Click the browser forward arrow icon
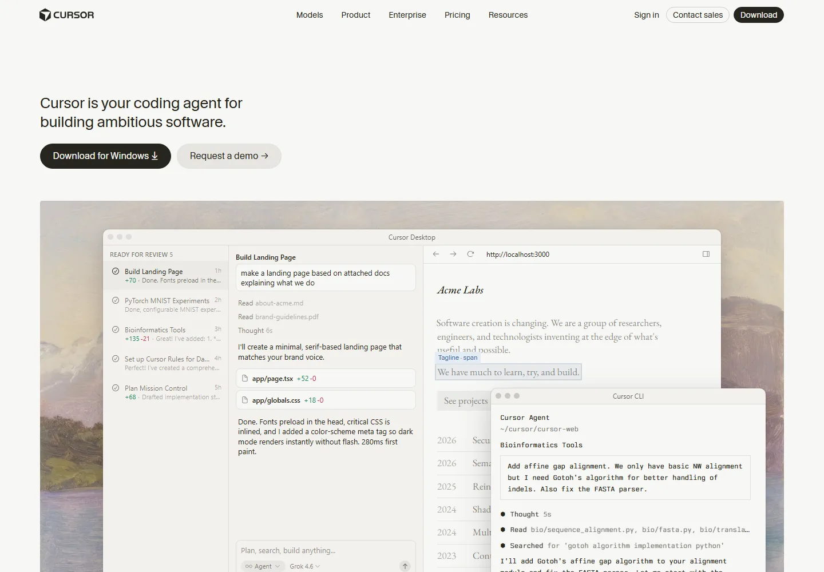Screen dimensions: 824x572 453,254
